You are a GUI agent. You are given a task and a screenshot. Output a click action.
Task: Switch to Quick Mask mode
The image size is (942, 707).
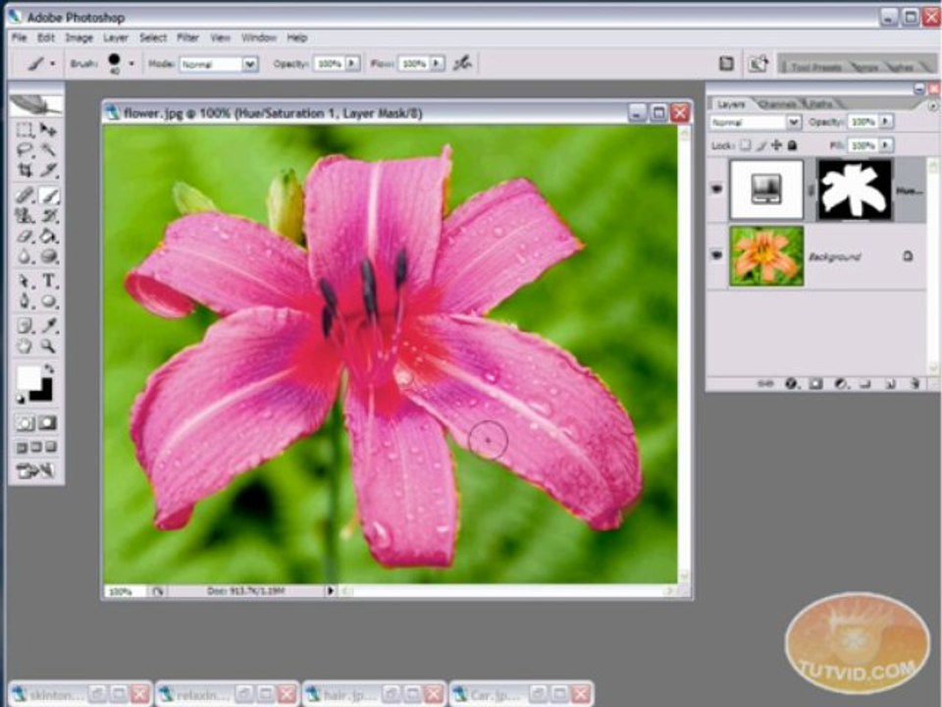tap(48, 423)
